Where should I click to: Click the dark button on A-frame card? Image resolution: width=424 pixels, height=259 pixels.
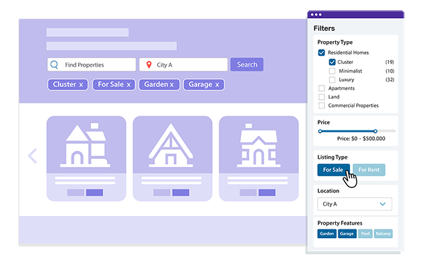point(180,192)
